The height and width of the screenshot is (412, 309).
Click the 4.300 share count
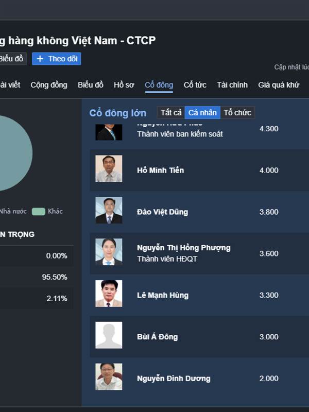269,129
